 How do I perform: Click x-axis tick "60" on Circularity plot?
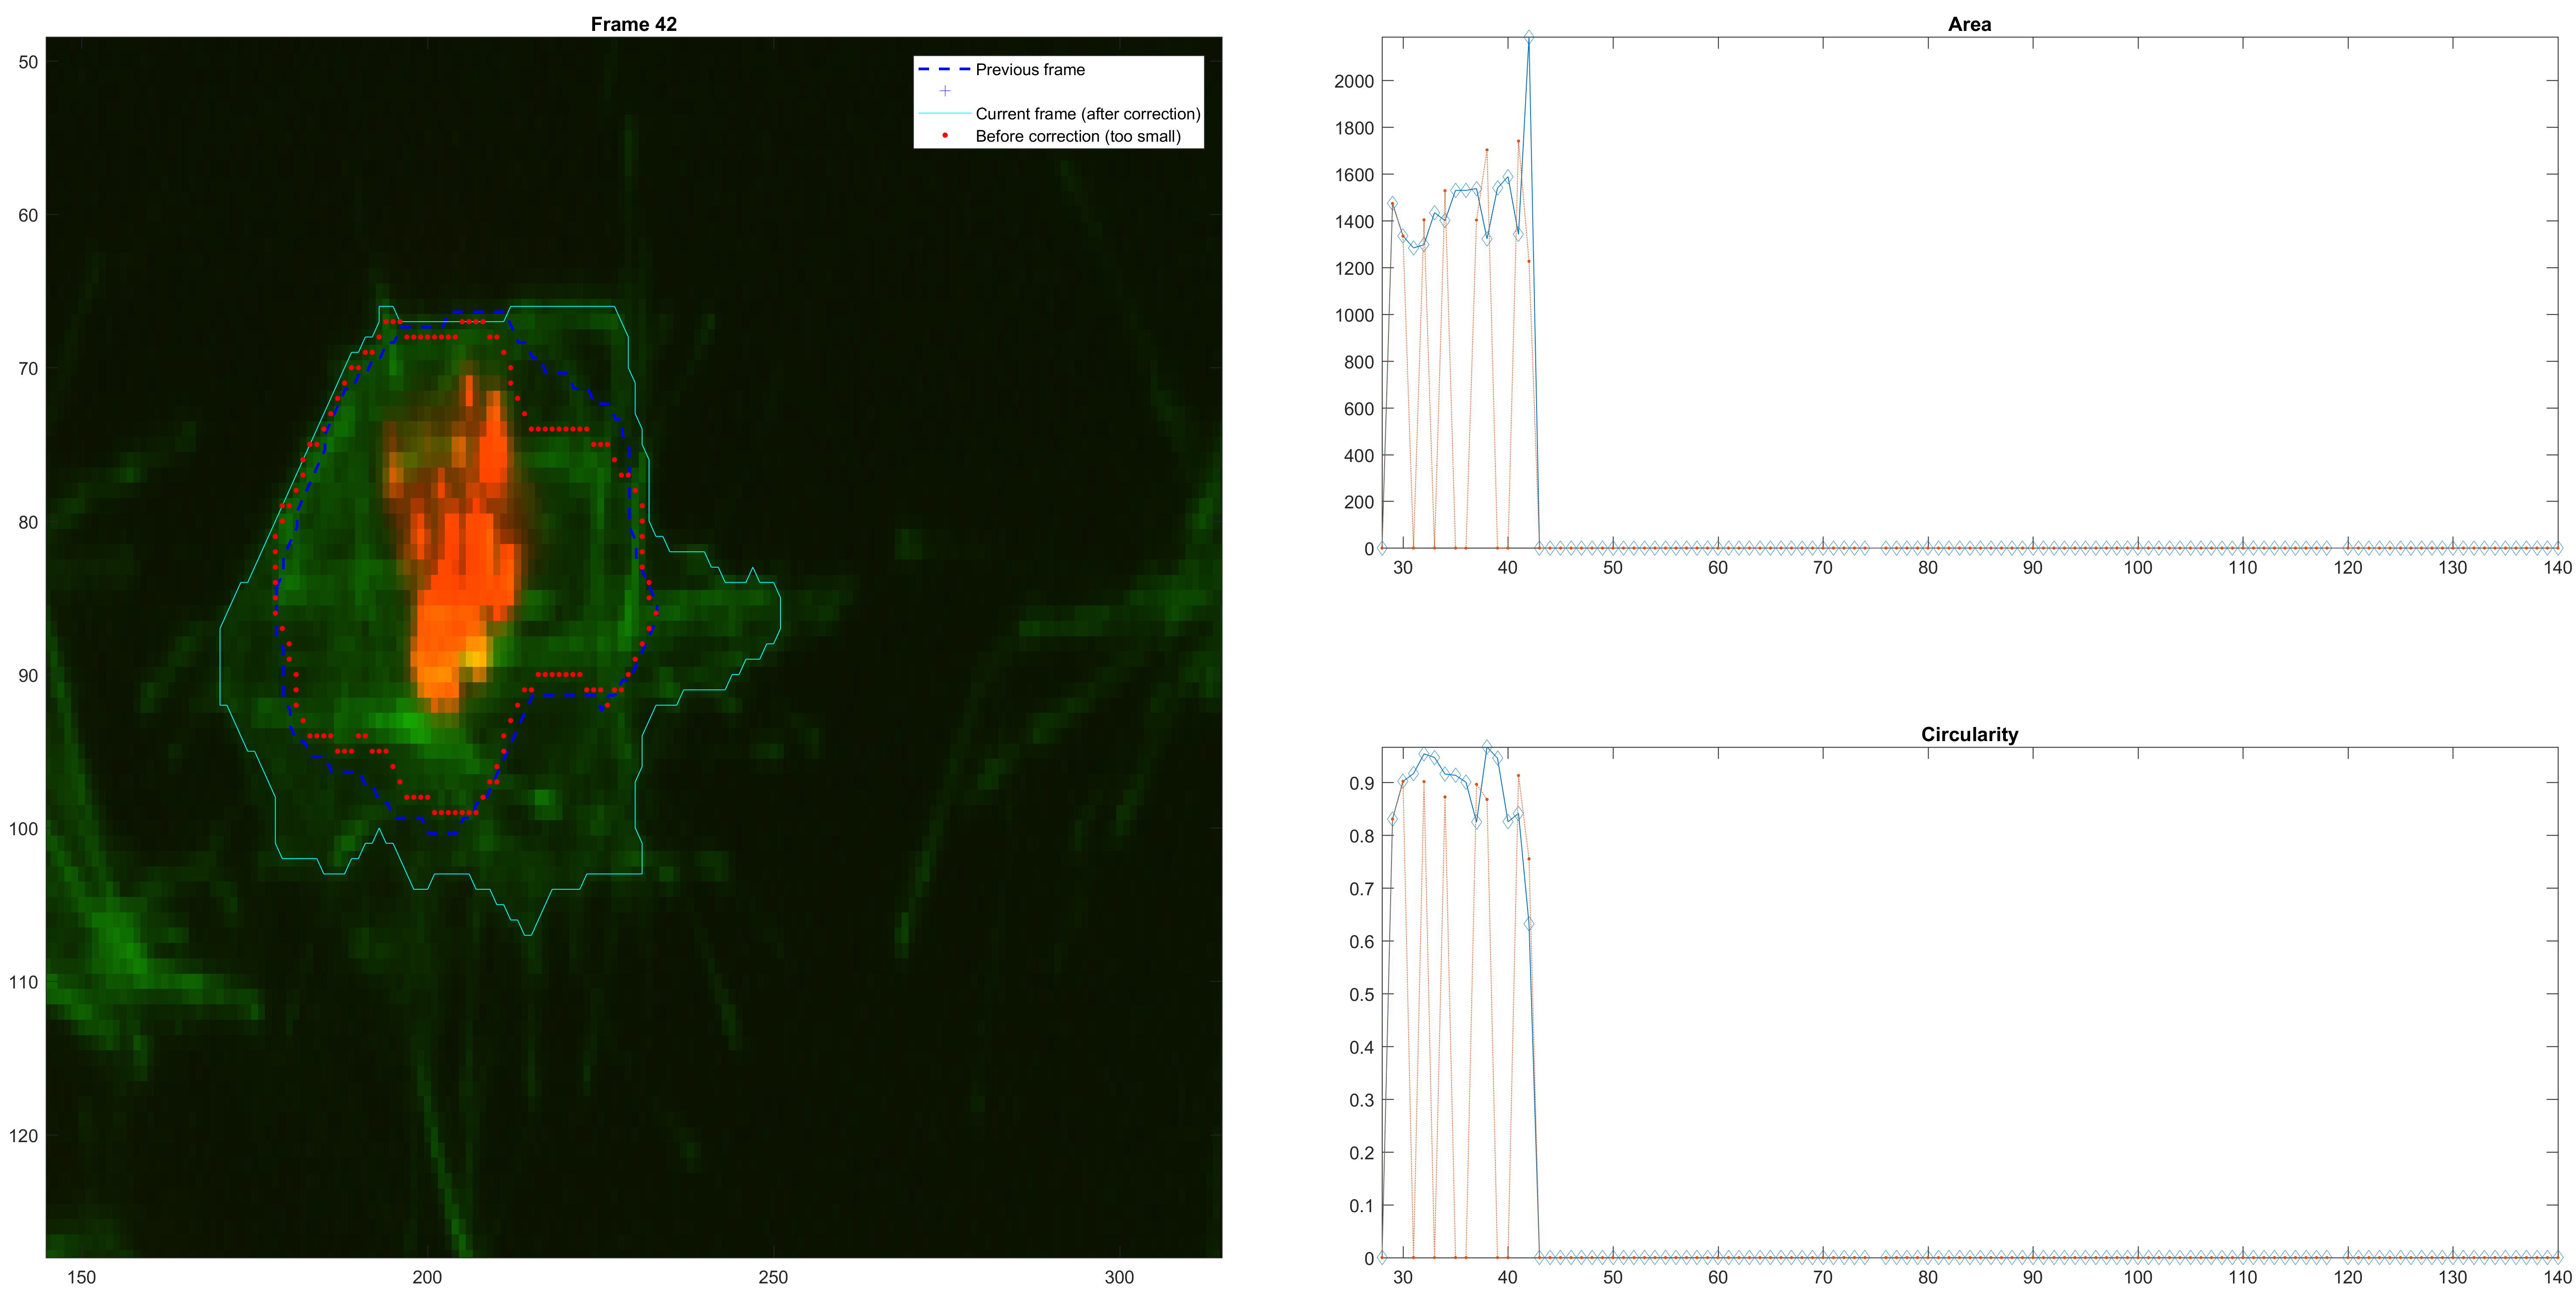tap(1718, 1277)
